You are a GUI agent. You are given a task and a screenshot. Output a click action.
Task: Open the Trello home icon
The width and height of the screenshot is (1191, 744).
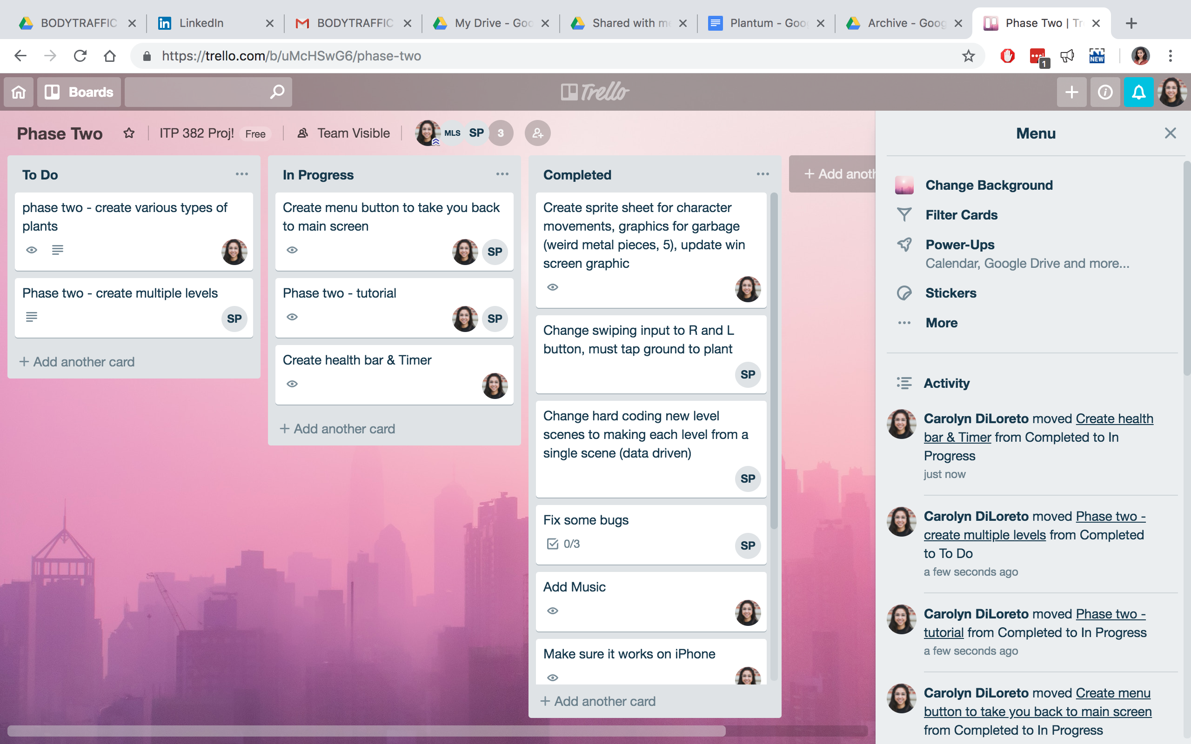[18, 92]
